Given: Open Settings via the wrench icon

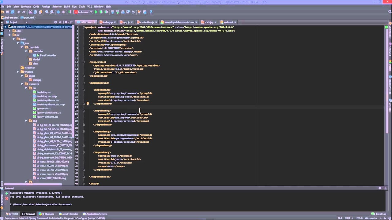Looking at the screenshot, I should pos(139,12).
